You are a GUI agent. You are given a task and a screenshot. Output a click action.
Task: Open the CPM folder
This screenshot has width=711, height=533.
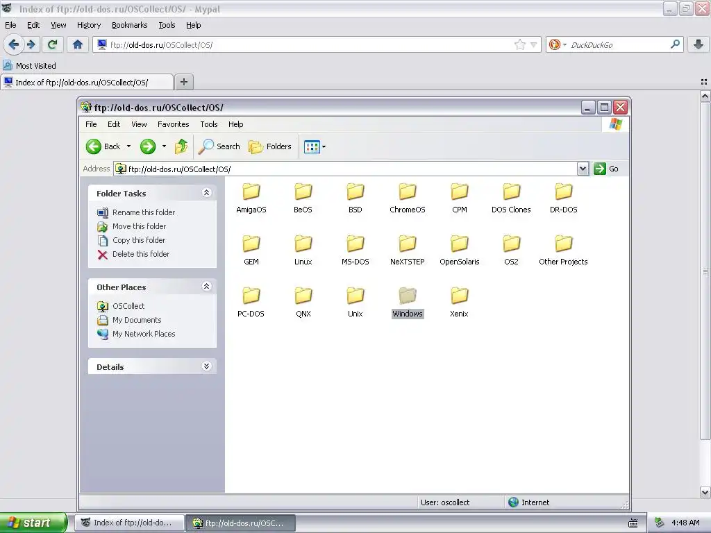pyautogui.click(x=460, y=198)
